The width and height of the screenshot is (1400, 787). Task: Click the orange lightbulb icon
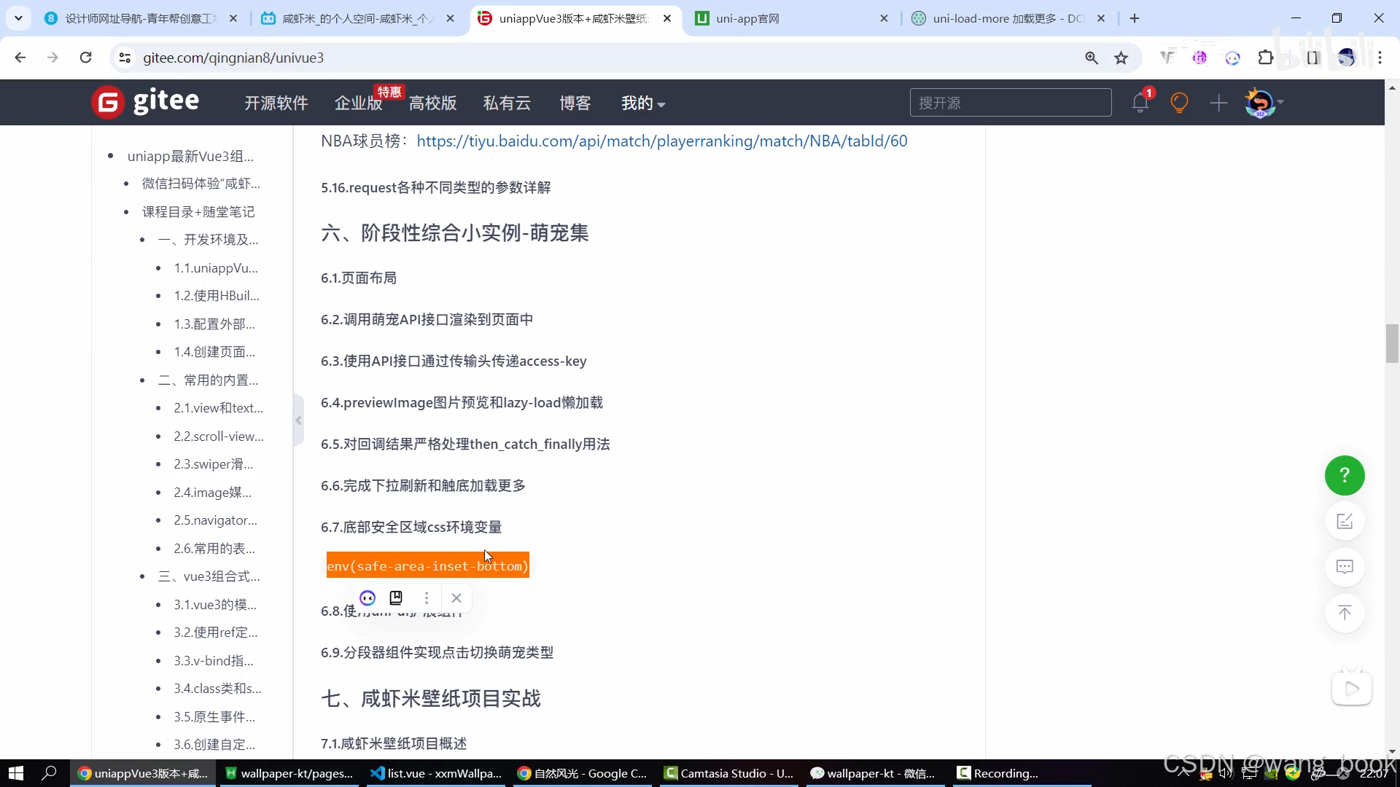click(x=1179, y=103)
